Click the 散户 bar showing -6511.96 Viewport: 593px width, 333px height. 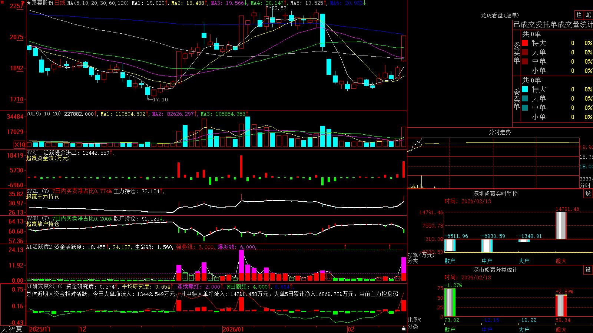coord(450,245)
